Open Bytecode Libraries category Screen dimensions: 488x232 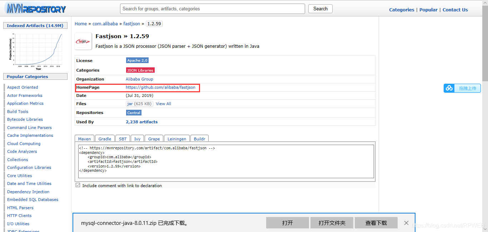click(x=25, y=119)
